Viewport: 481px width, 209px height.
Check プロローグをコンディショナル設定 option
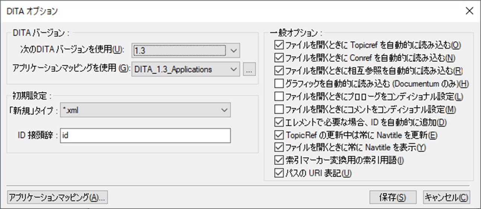pyautogui.click(x=279, y=97)
